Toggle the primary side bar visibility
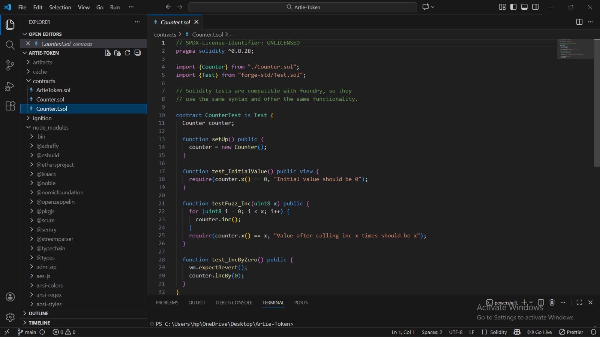 pos(513,7)
